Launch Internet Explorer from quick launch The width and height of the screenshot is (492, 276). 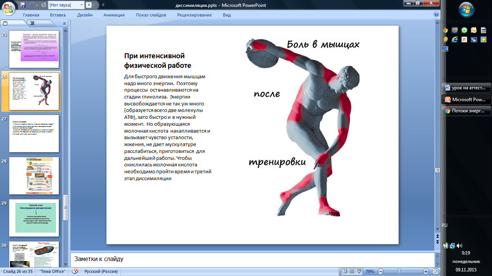455,39
